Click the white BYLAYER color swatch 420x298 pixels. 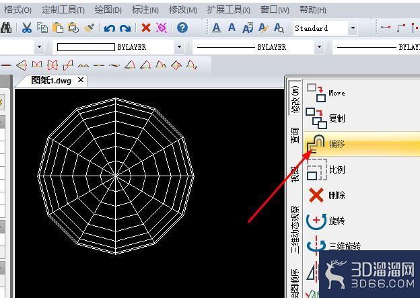tap(86, 47)
